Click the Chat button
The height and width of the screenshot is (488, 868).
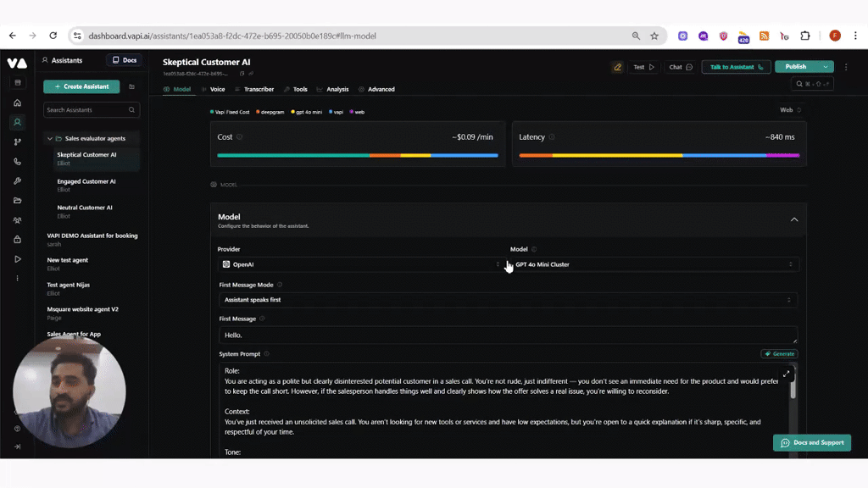681,67
